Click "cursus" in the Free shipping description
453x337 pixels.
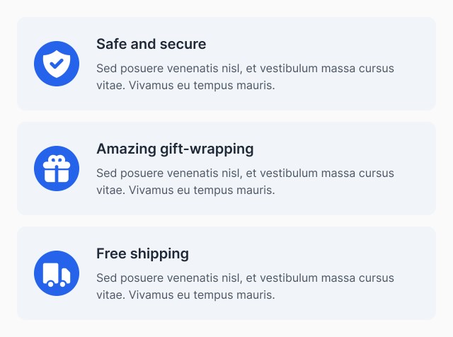[x=377, y=278]
